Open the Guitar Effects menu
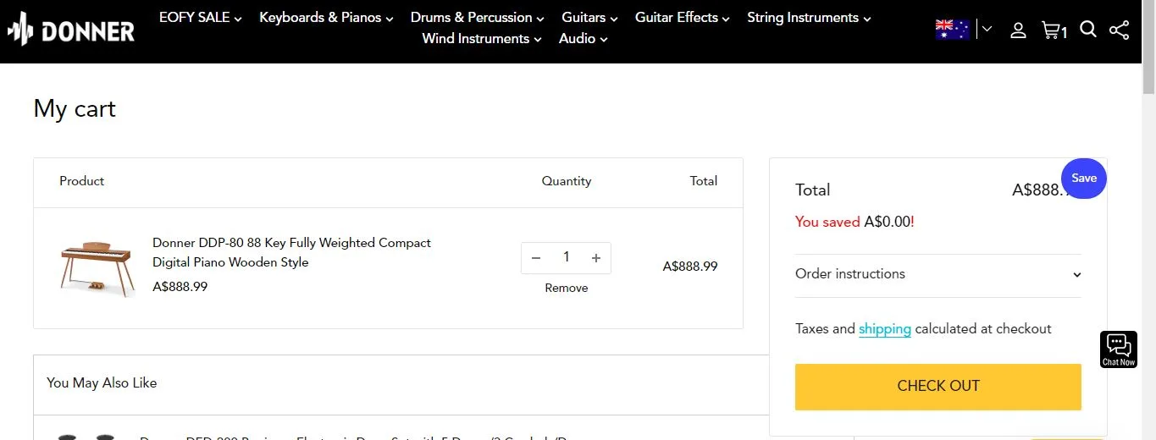1156x440 pixels. (x=683, y=18)
